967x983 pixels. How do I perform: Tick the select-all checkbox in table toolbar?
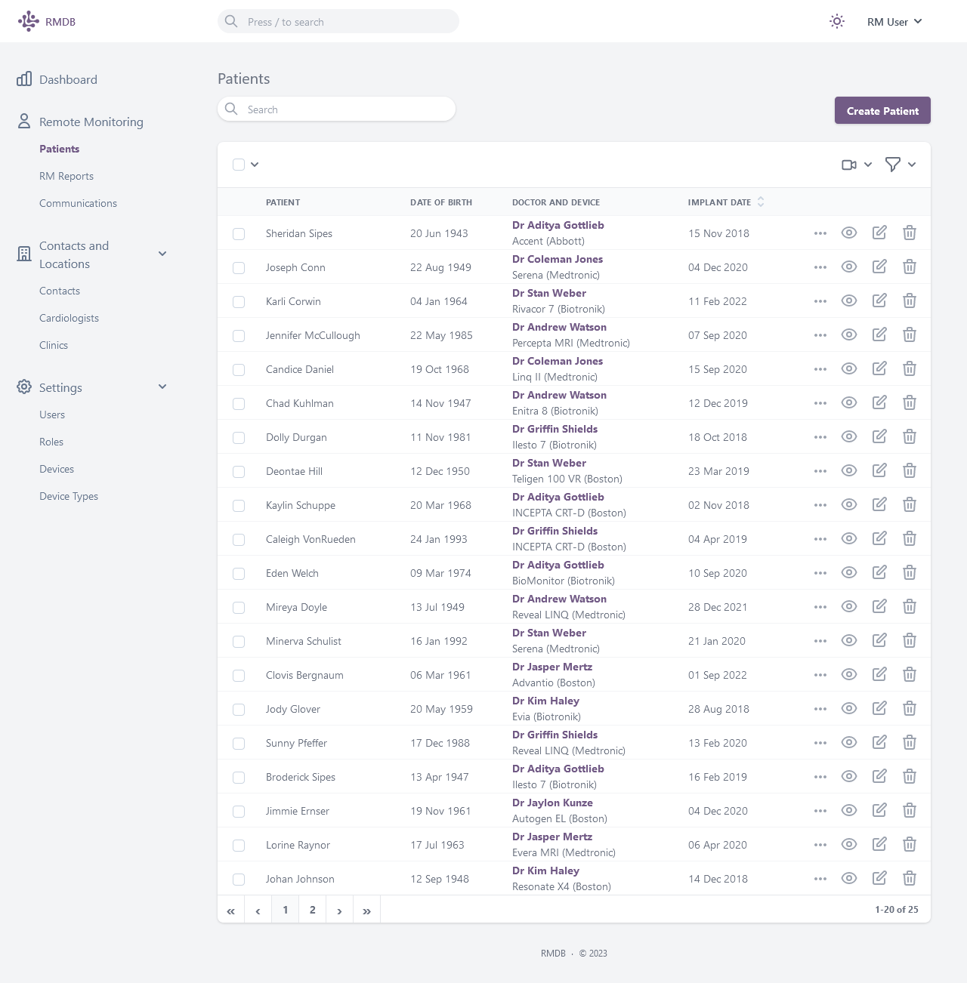point(239,165)
